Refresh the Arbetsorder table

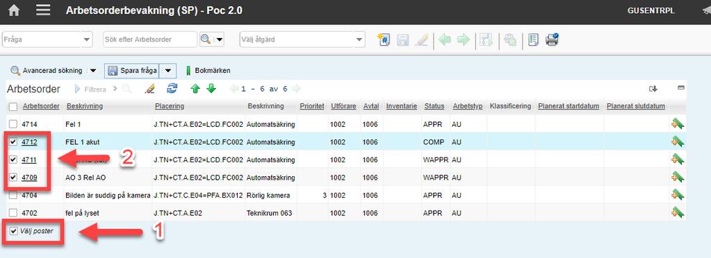click(x=172, y=88)
